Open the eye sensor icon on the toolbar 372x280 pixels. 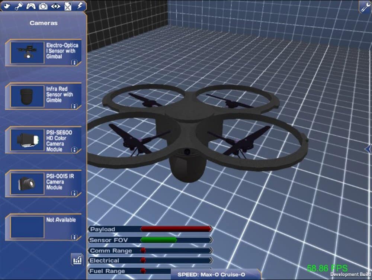point(55,6)
